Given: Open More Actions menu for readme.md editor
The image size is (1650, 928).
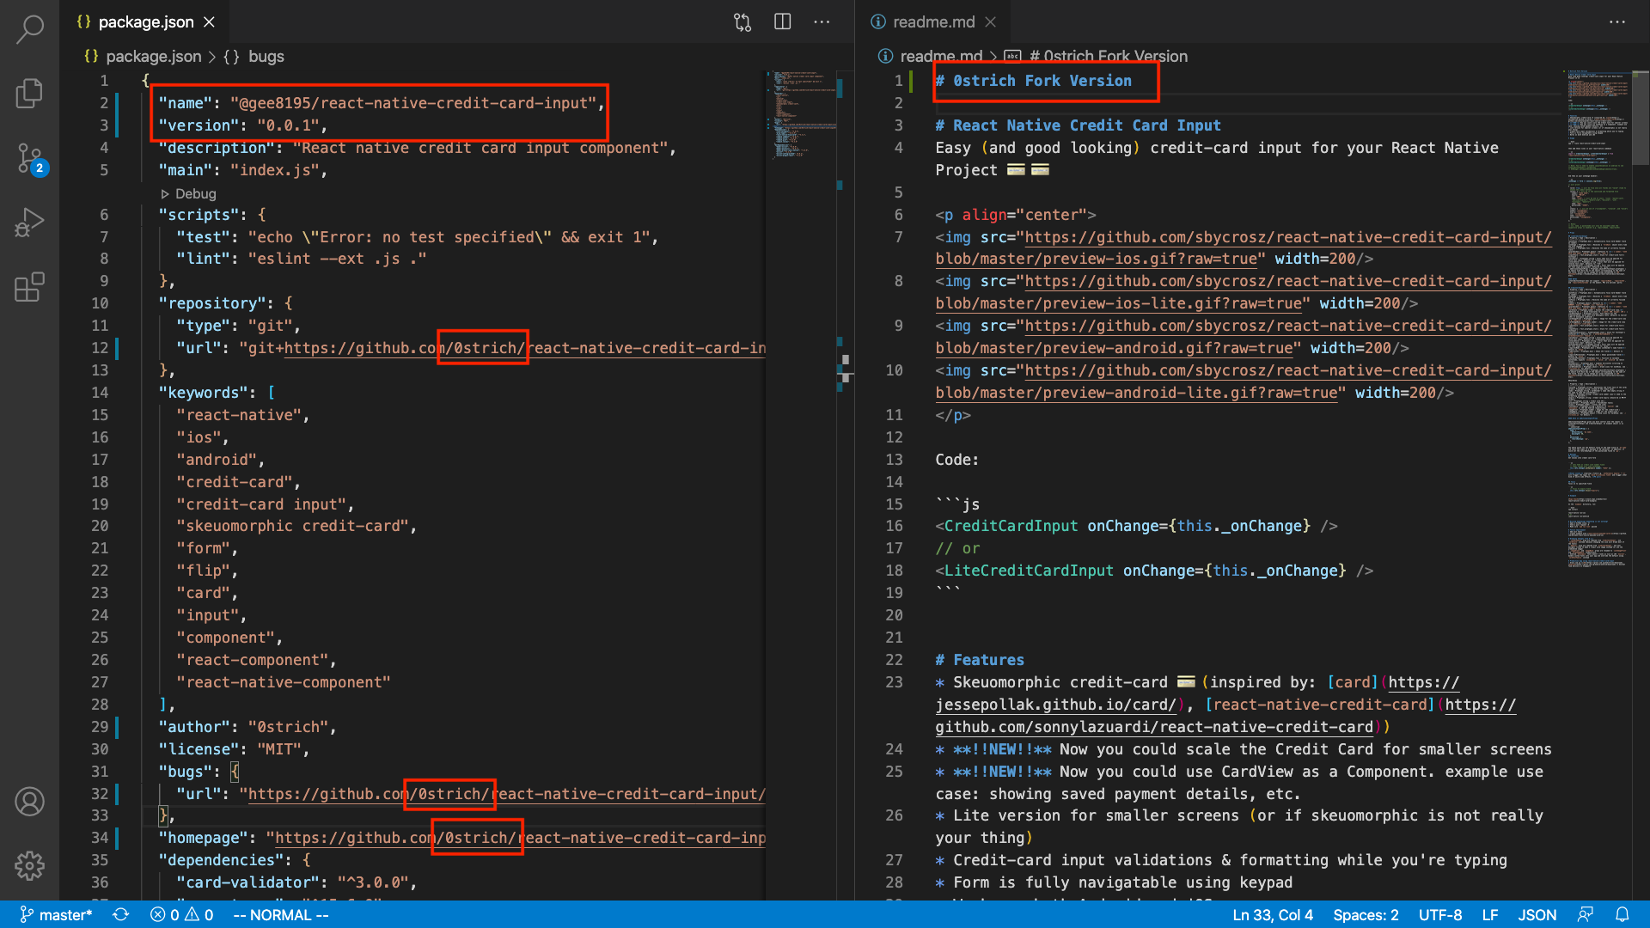Looking at the screenshot, I should [1616, 22].
